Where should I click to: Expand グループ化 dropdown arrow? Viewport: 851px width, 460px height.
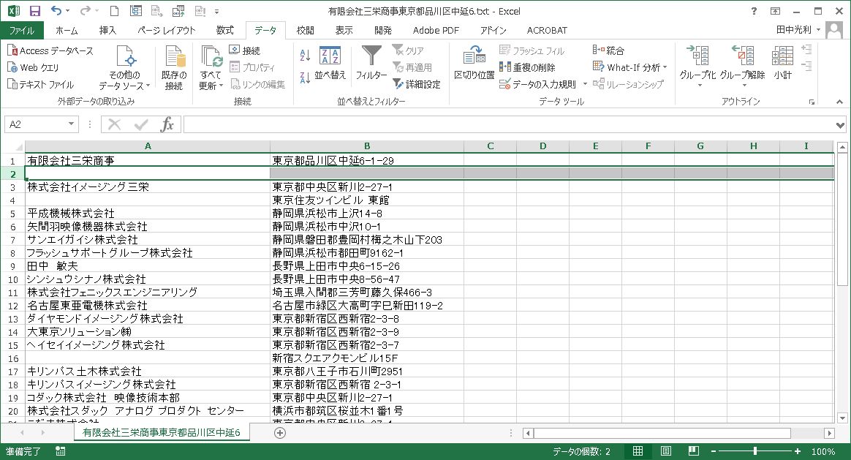[699, 86]
